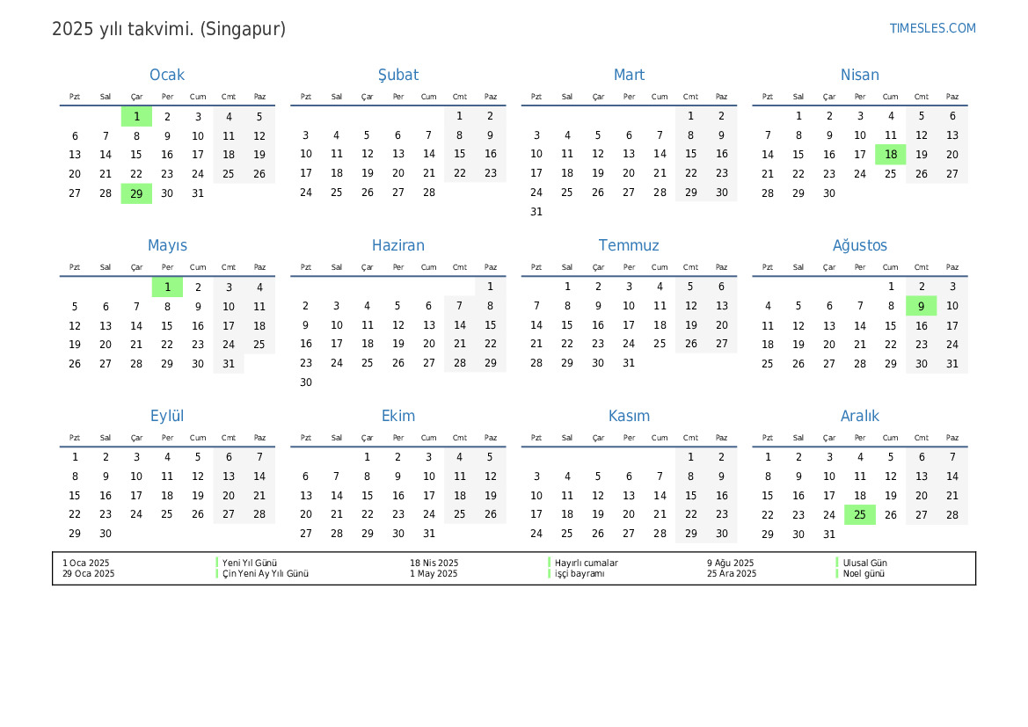Click 'Yeni Yıl Günü' holiday label
The width and height of the screenshot is (1028, 727).
249,563
